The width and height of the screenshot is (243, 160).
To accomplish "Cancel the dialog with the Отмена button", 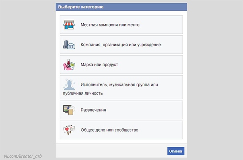I will tap(176, 151).
